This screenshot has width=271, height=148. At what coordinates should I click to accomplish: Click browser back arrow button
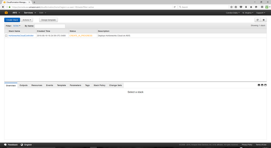click(x=3, y=7)
